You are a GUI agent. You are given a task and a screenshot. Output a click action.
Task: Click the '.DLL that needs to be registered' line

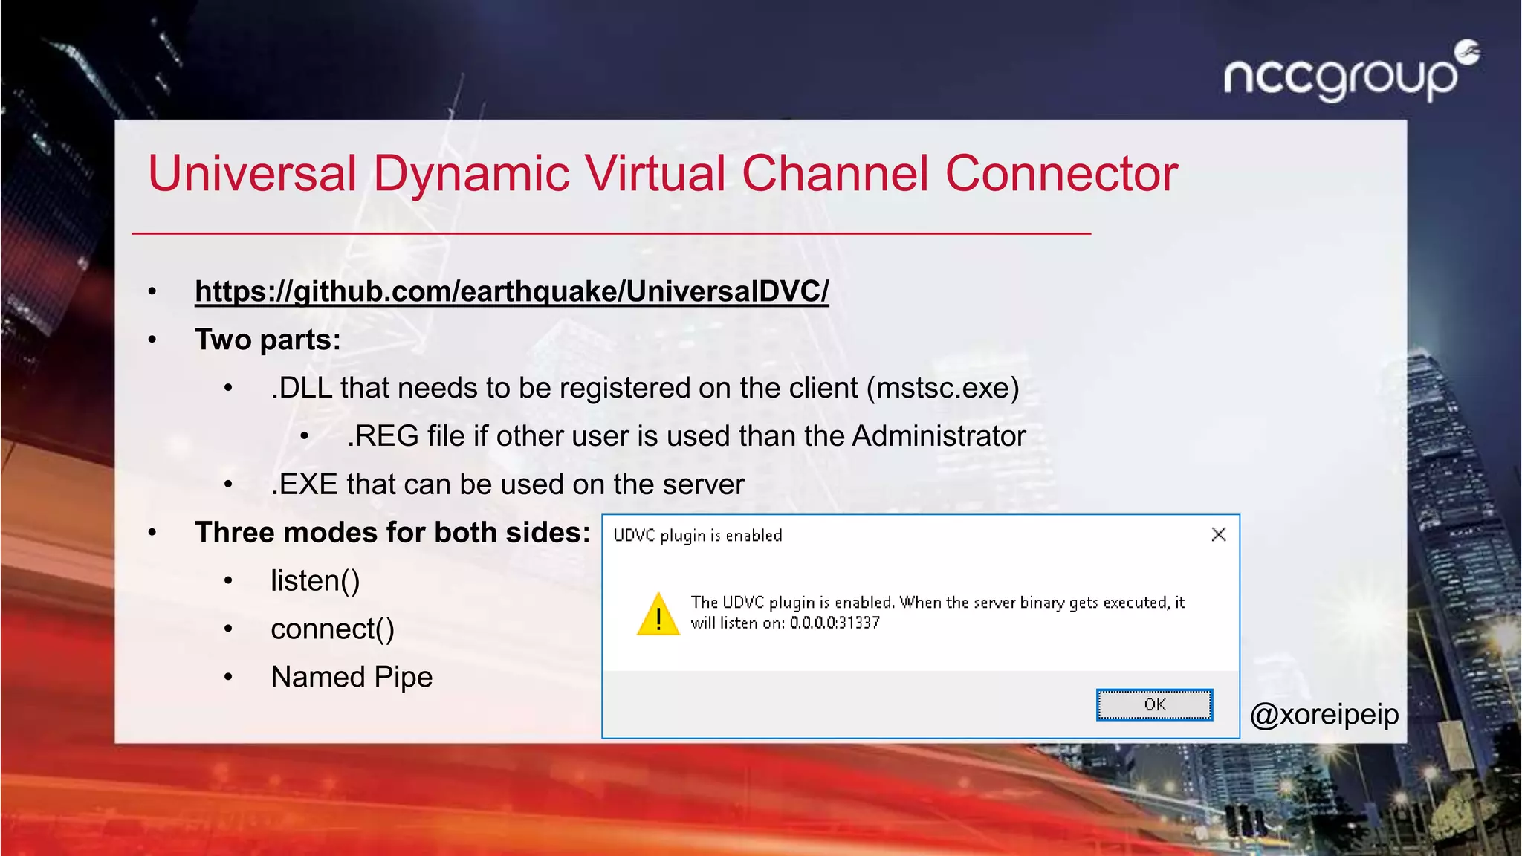tap(645, 389)
